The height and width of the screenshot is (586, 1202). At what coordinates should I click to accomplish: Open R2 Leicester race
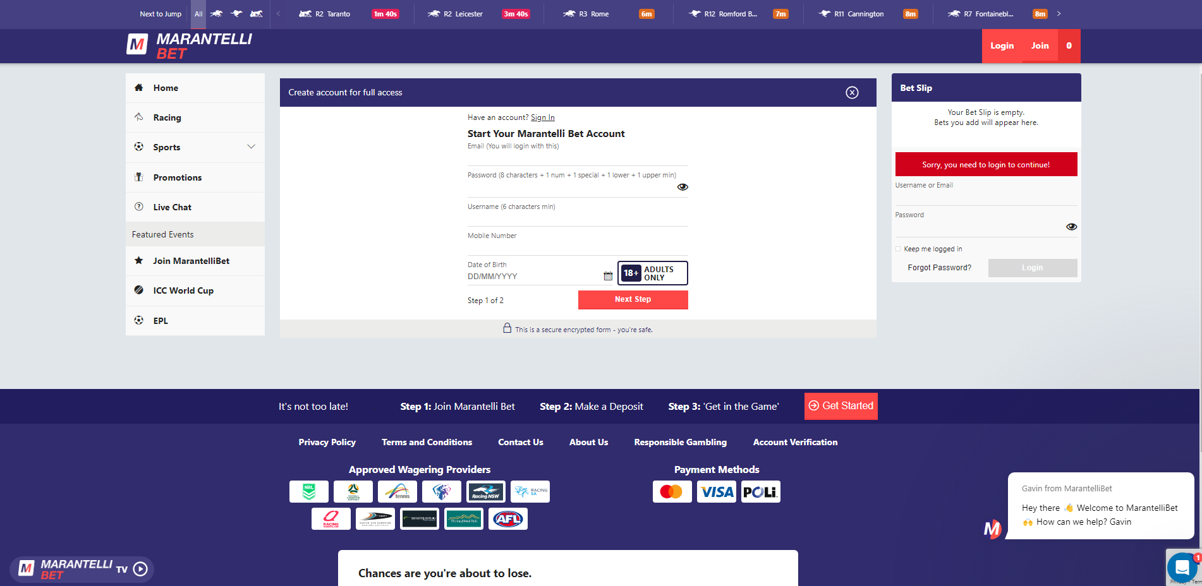(478, 14)
